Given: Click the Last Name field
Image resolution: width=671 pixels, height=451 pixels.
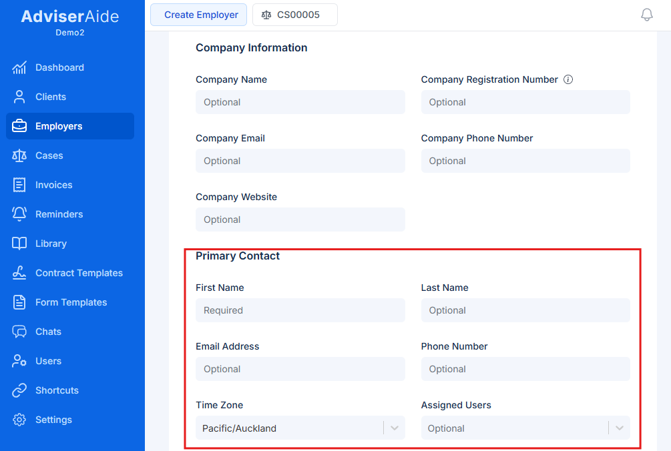Looking at the screenshot, I should pos(525,310).
